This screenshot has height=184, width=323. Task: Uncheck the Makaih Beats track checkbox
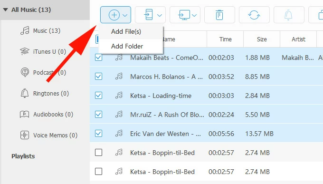(98, 58)
